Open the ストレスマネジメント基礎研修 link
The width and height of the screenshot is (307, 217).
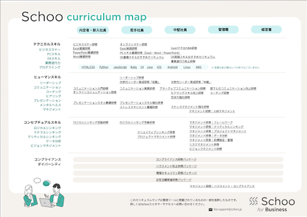[139, 107]
